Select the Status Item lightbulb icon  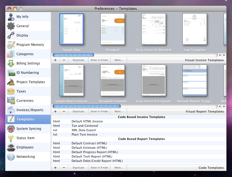click(x=11, y=138)
